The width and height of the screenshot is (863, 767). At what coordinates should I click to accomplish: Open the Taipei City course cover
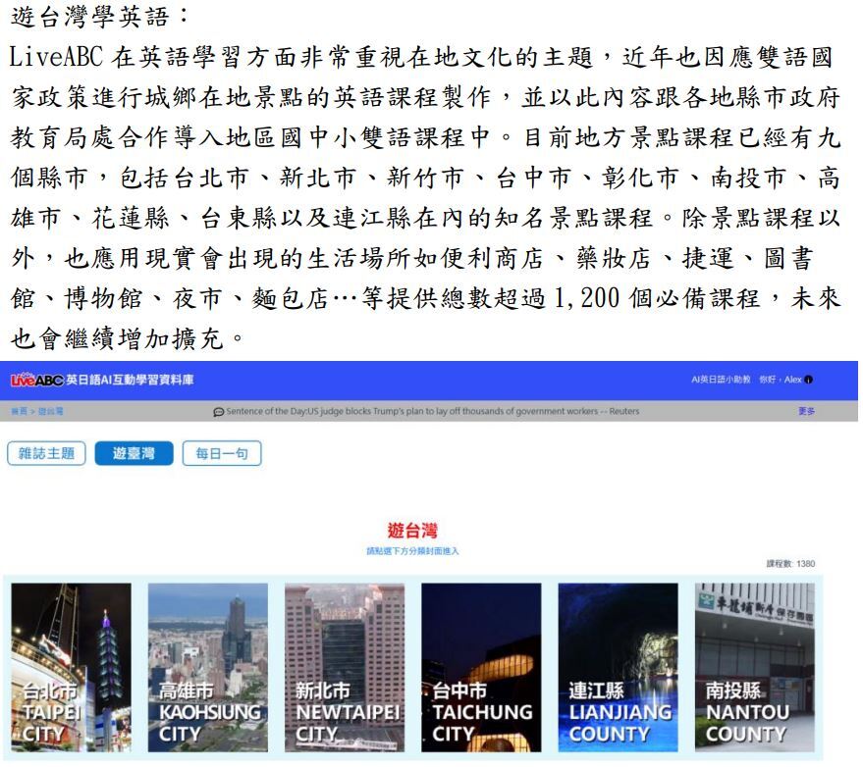(x=71, y=667)
